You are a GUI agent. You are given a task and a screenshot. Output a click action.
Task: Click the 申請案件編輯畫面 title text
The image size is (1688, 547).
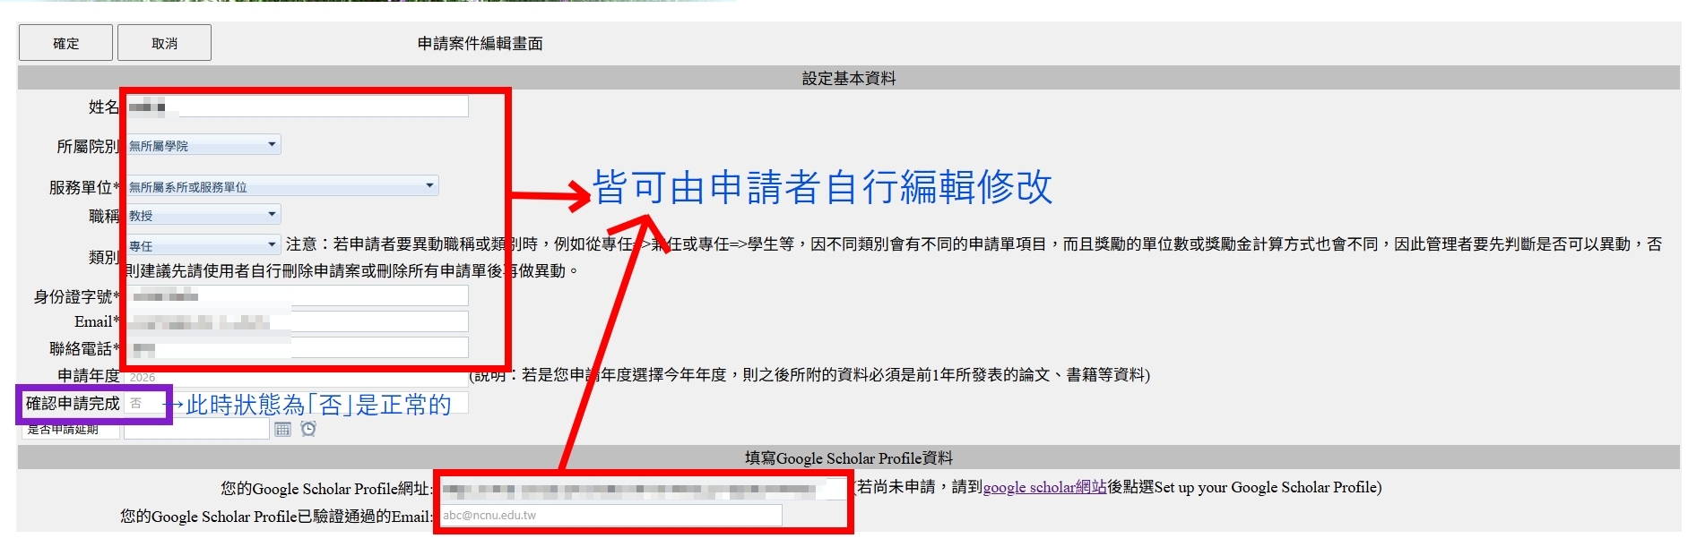(480, 43)
